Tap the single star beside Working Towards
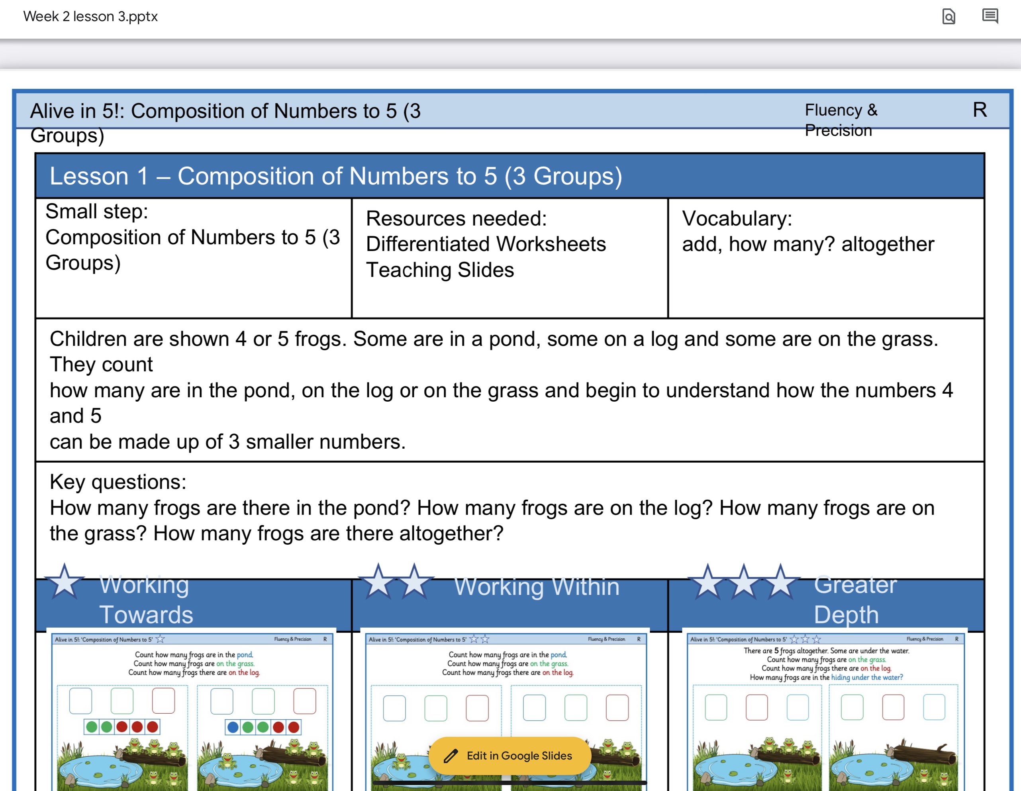This screenshot has height=791, width=1021. click(65, 581)
